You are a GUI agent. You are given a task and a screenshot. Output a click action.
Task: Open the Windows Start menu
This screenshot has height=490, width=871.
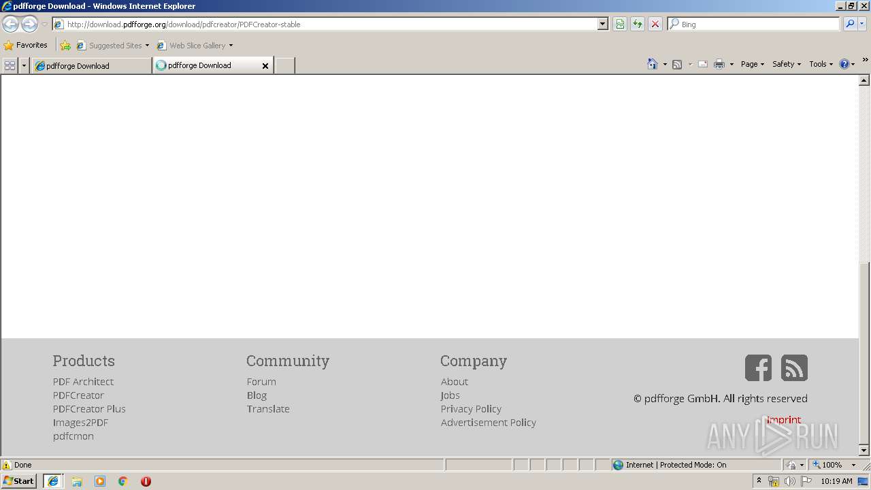[x=18, y=481]
